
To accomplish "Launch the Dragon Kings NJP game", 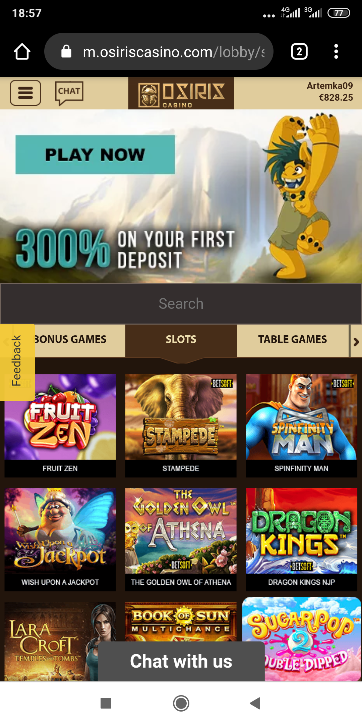I will tap(301, 539).
